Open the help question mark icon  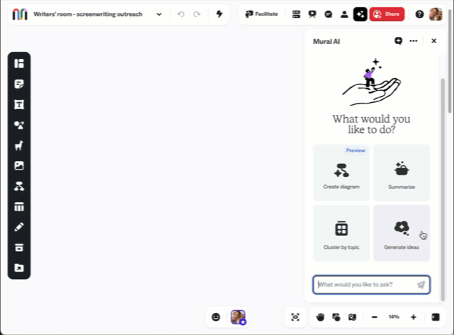419,14
